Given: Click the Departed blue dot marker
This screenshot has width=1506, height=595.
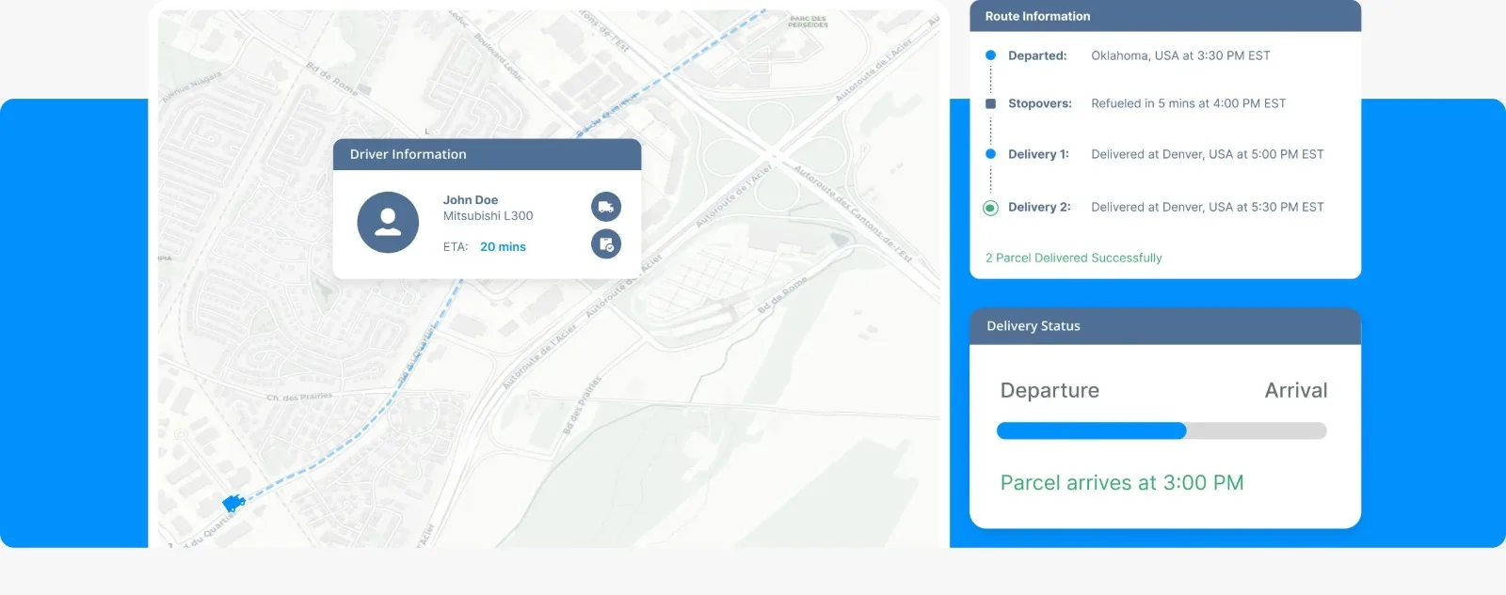Looking at the screenshot, I should (x=990, y=55).
